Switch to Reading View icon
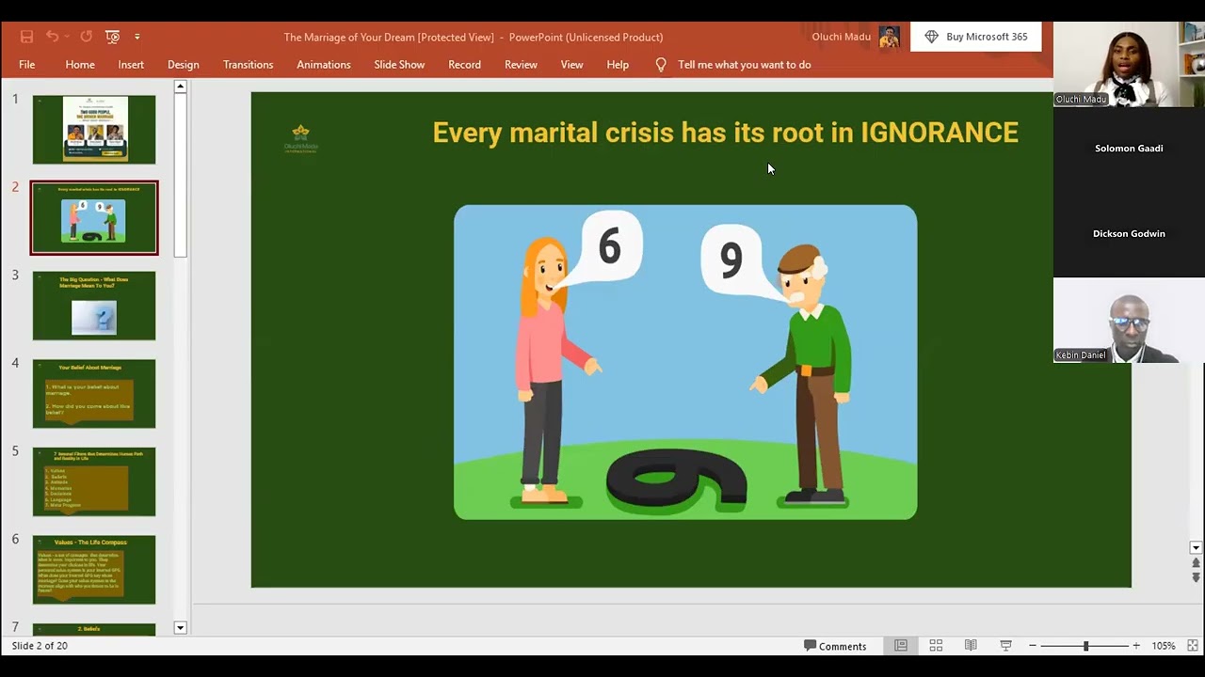 tap(971, 646)
